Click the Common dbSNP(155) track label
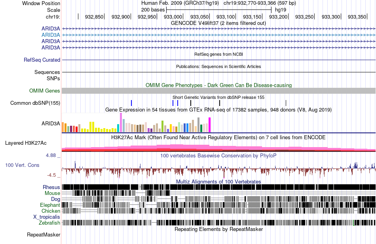 tap(35, 103)
